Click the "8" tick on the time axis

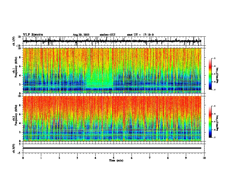click(x=168, y=158)
